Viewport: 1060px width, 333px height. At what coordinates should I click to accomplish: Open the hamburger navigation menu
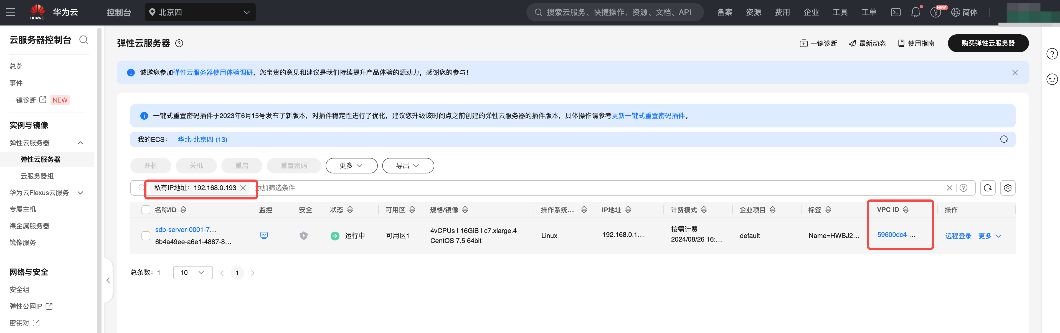coord(11,12)
